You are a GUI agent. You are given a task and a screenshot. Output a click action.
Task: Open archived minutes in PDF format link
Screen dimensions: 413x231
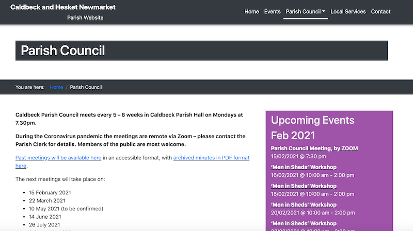(x=211, y=158)
